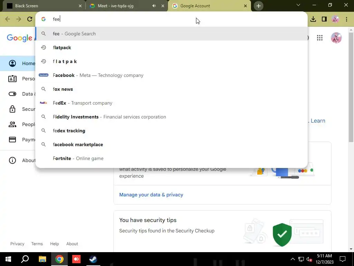The width and height of the screenshot is (354, 266).
Task: Click the Terms footer link
Action: (x=37, y=244)
